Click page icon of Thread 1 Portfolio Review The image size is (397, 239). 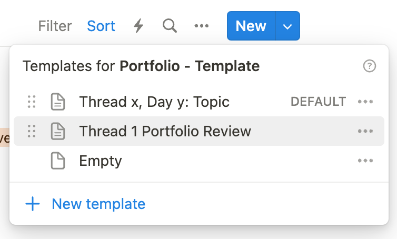(x=57, y=131)
